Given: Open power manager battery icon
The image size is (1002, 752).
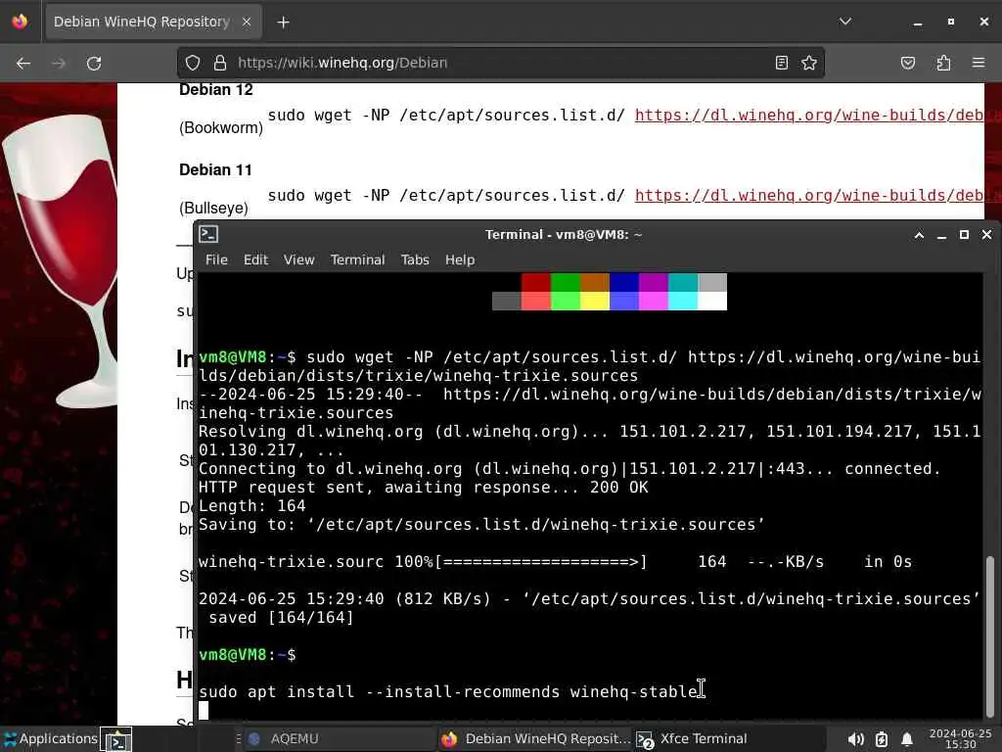Looking at the screenshot, I should pyautogui.click(x=882, y=740).
